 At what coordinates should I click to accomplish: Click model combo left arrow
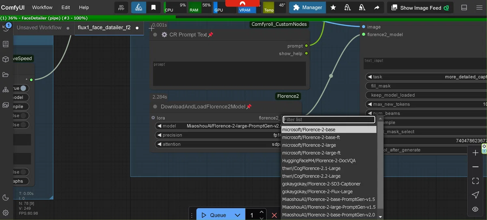tap(159, 126)
